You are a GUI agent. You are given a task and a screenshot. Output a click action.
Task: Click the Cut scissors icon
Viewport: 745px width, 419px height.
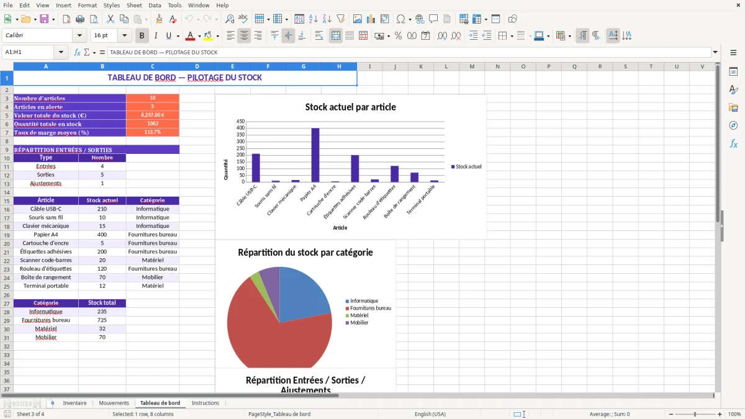pos(110,19)
